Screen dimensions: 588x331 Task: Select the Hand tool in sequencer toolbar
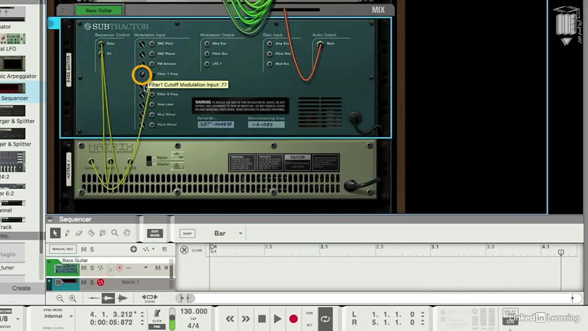coord(127,233)
